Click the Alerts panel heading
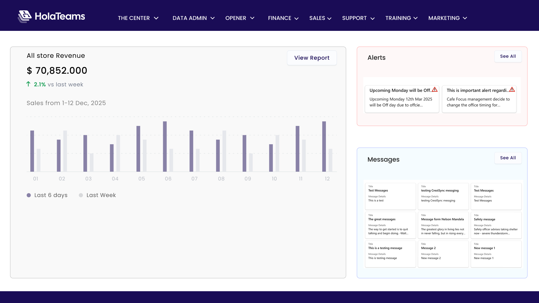 pos(376,58)
